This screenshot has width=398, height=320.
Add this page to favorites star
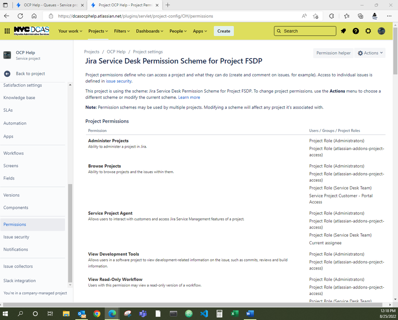tap(316, 16)
